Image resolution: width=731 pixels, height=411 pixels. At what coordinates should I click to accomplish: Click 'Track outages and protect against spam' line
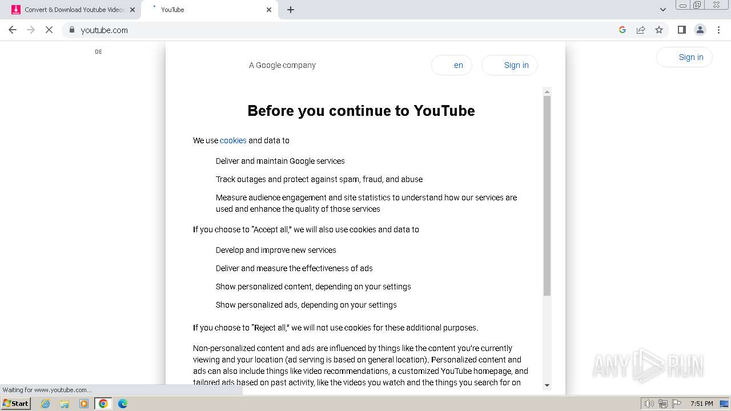point(319,179)
